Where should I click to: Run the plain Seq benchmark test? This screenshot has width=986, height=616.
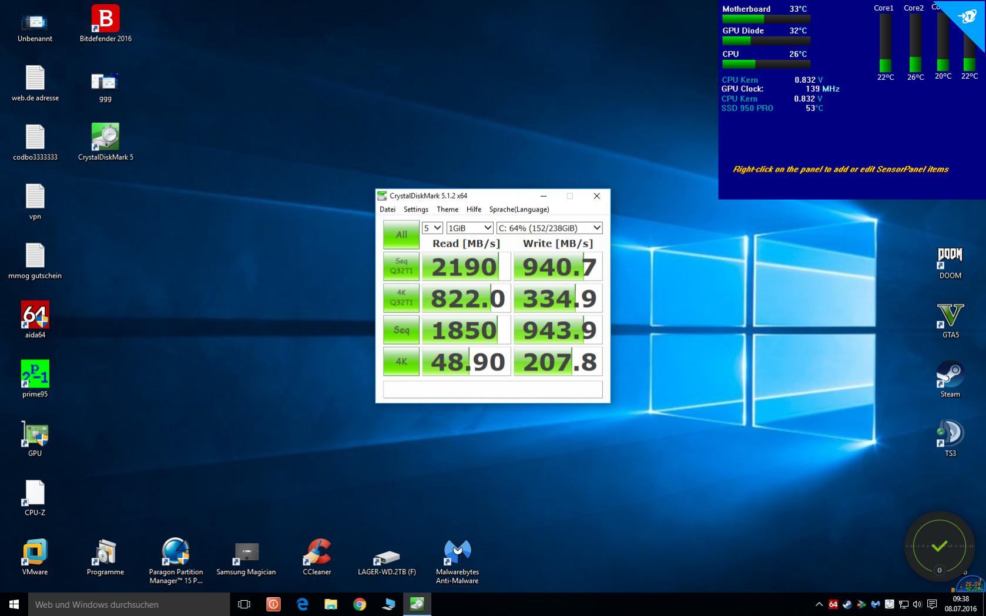point(401,330)
